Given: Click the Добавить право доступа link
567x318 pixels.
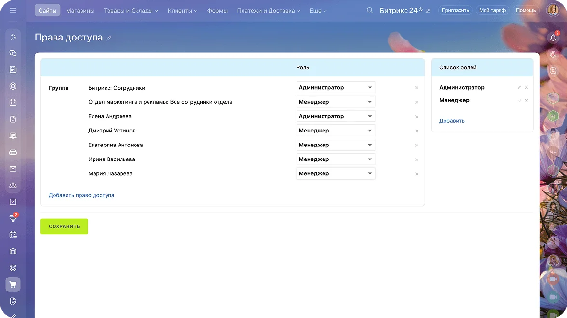Looking at the screenshot, I should pos(81,195).
